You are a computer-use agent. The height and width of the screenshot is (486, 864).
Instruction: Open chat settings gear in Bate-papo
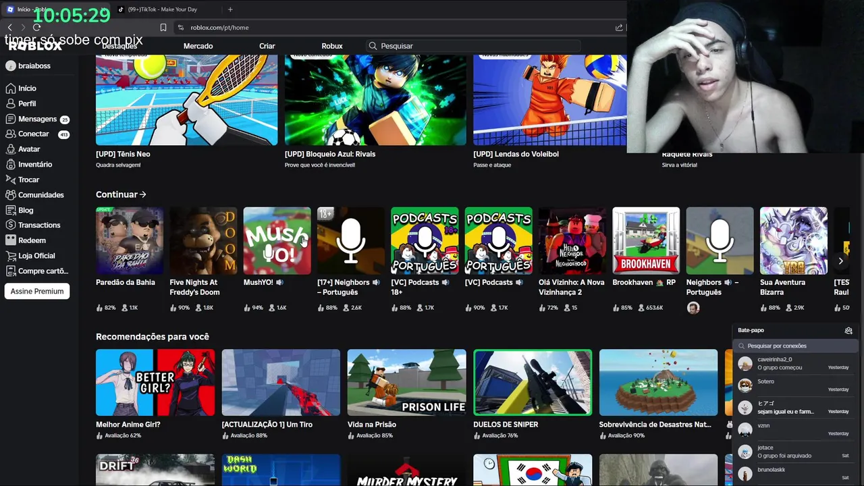point(848,331)
